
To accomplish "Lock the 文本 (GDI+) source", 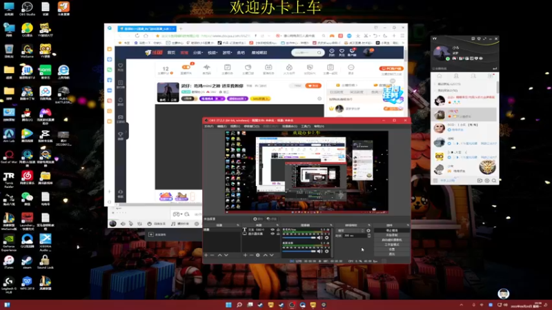I will point(278,229).
